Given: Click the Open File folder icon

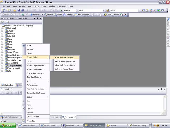Looking at the screenshot, I should coord(15,10).
